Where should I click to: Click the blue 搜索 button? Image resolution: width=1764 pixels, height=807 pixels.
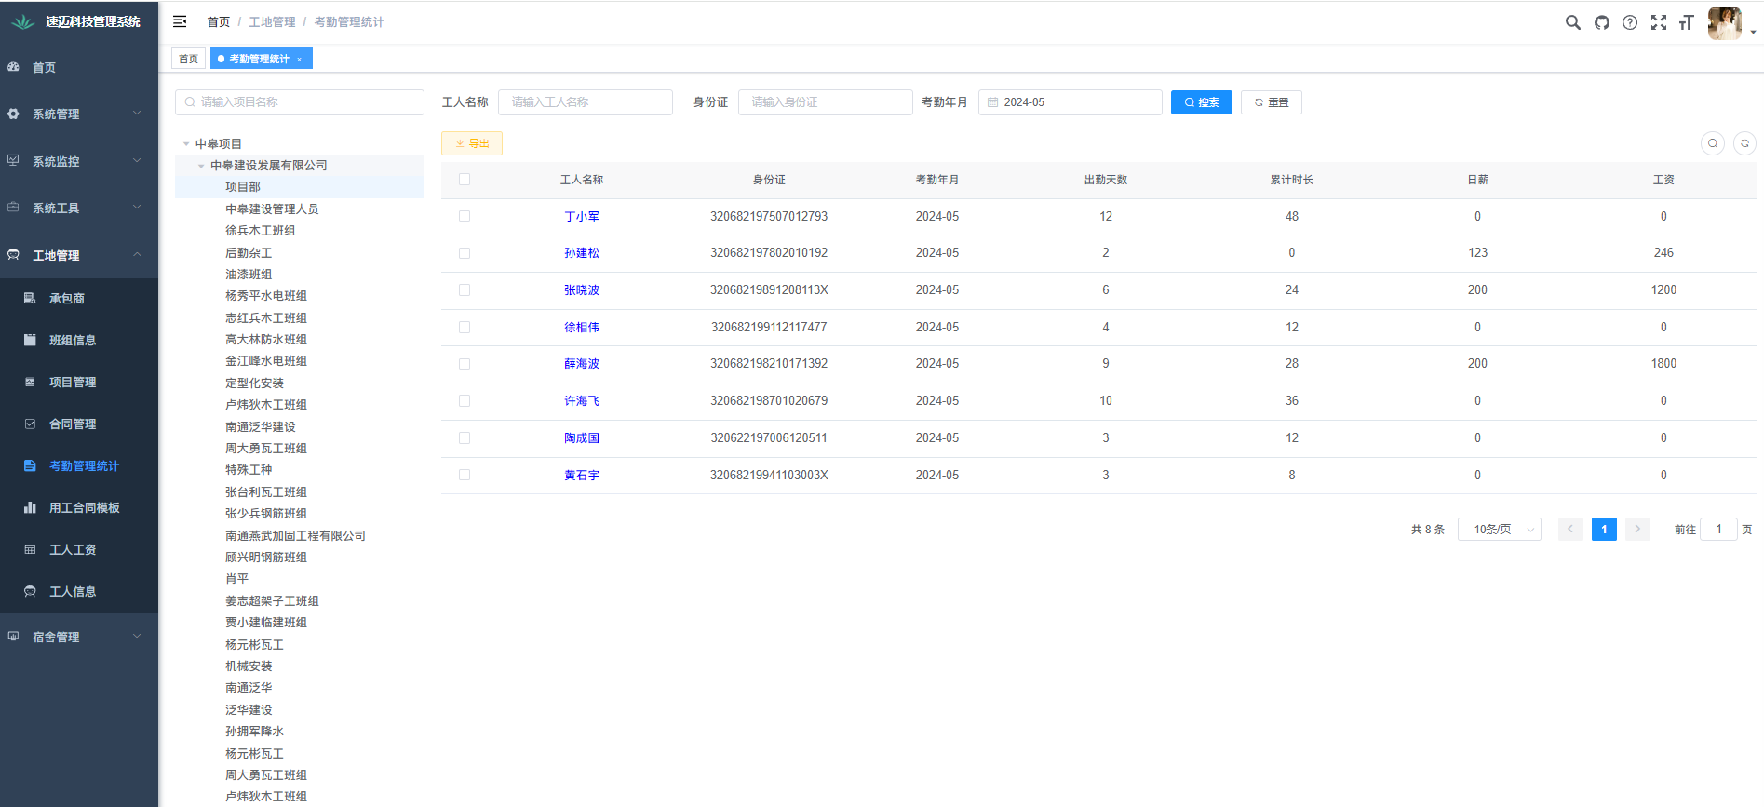point(1201,102)
